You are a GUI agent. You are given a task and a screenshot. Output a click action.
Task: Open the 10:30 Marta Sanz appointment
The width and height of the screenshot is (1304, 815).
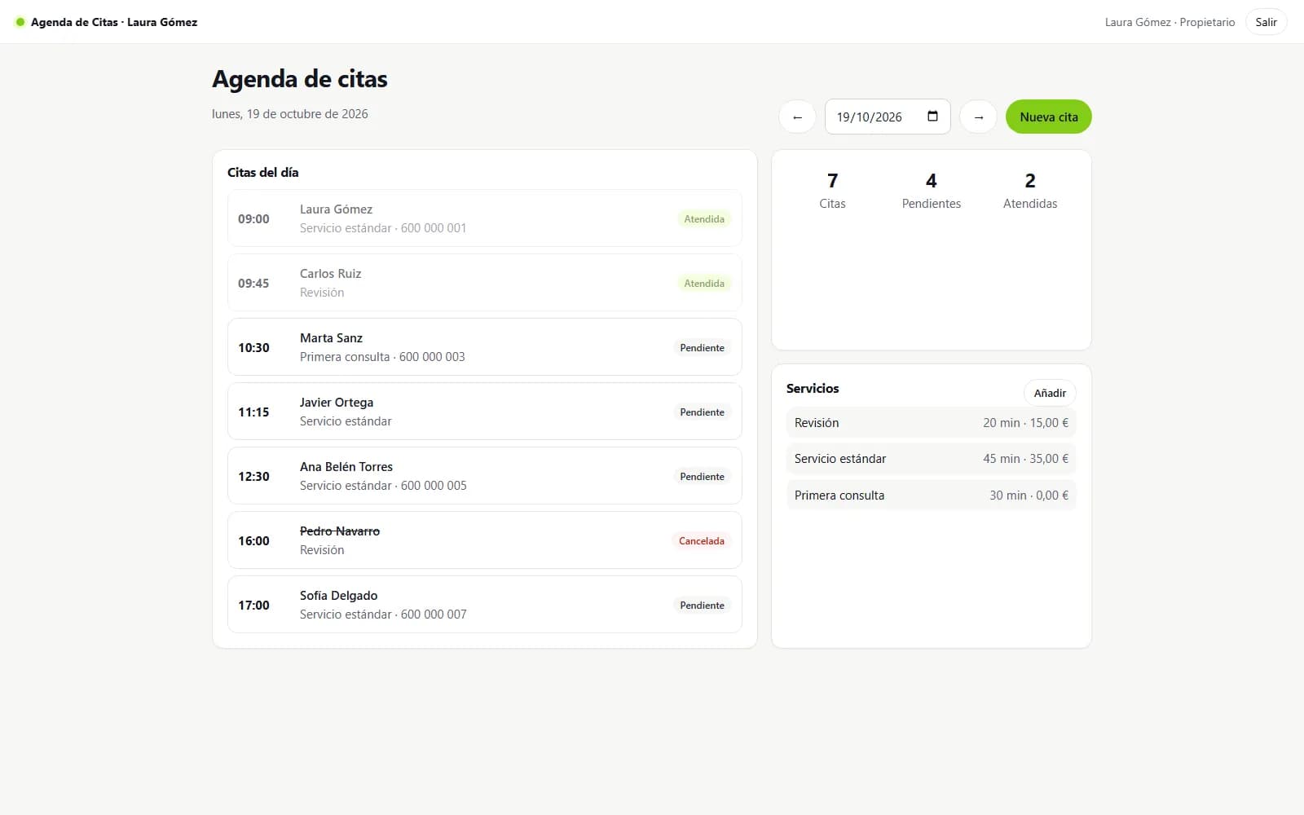pyautogui.click(x=484, y=347)
